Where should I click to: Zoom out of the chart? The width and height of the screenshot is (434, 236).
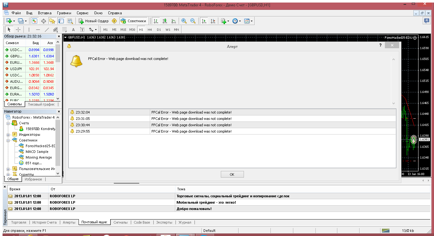(x=193, y=21)
